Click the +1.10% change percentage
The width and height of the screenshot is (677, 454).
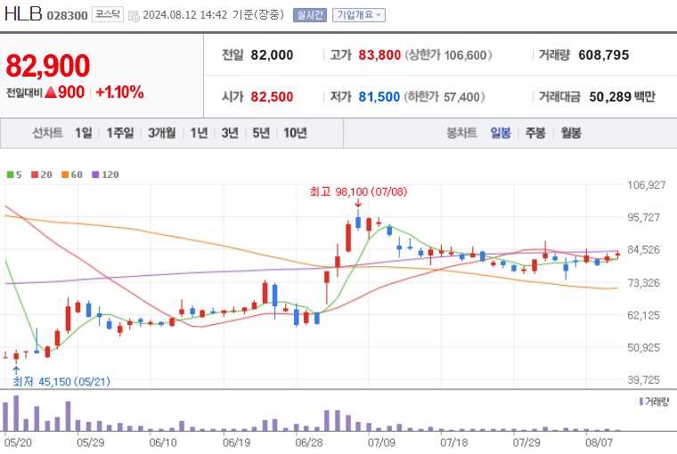coord(119,92)
